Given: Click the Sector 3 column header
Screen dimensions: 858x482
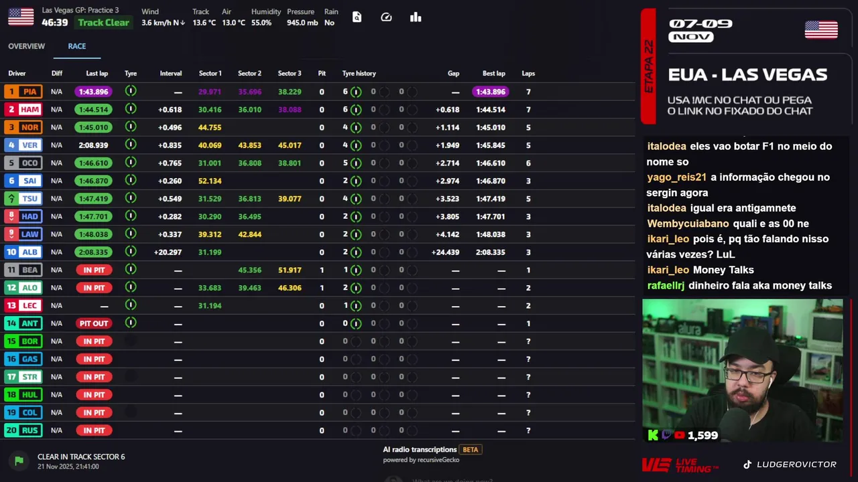Looking at the screenshot, I should click(290, 74).
